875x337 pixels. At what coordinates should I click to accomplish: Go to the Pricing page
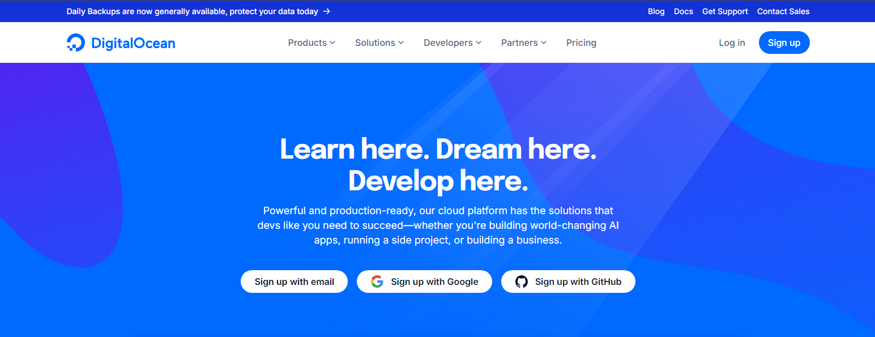(x=581, y=42)
